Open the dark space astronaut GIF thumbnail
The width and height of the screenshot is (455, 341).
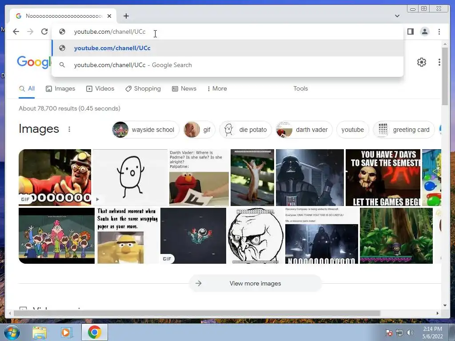coord(193,235)
